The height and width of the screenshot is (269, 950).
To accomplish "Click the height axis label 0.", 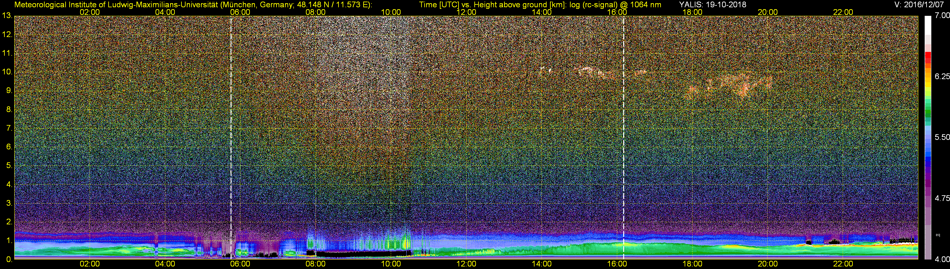I will coord(9,259).
